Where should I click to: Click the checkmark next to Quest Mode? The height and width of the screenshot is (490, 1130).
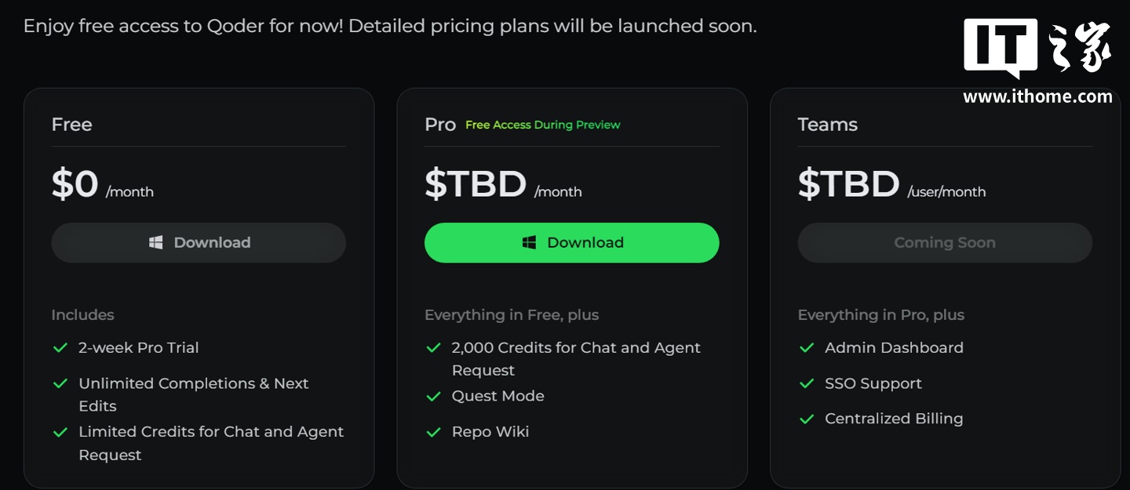(433, 397)
